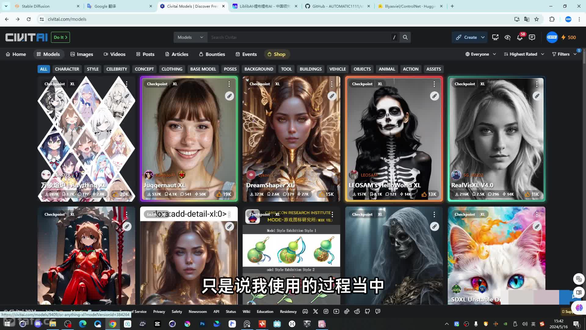Toggle the browsing mode eye icon
The width and height of the screenshot is (586, 330).
(508, 37)
